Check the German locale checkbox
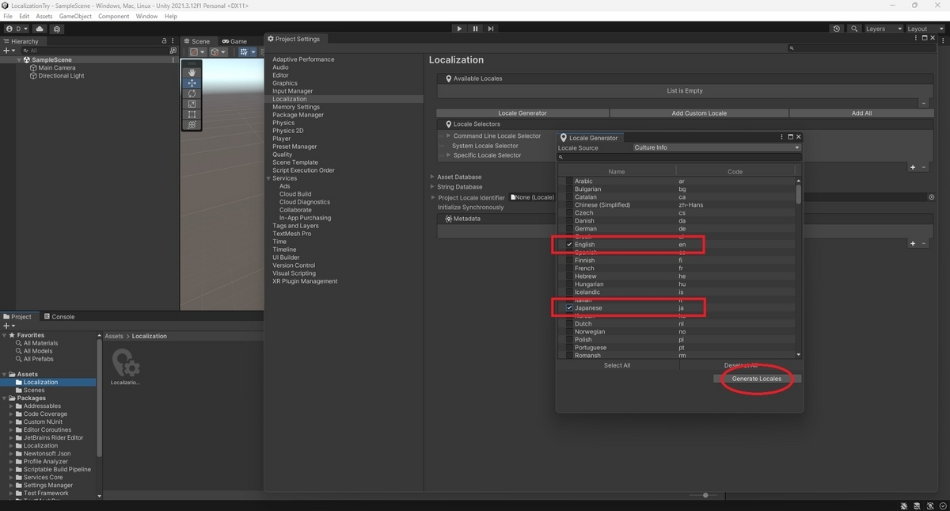Image resolution: width=950 pixels, height=511 pixels. 569,229
